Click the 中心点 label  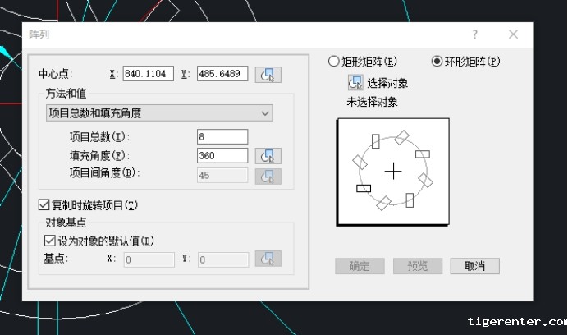56,74
